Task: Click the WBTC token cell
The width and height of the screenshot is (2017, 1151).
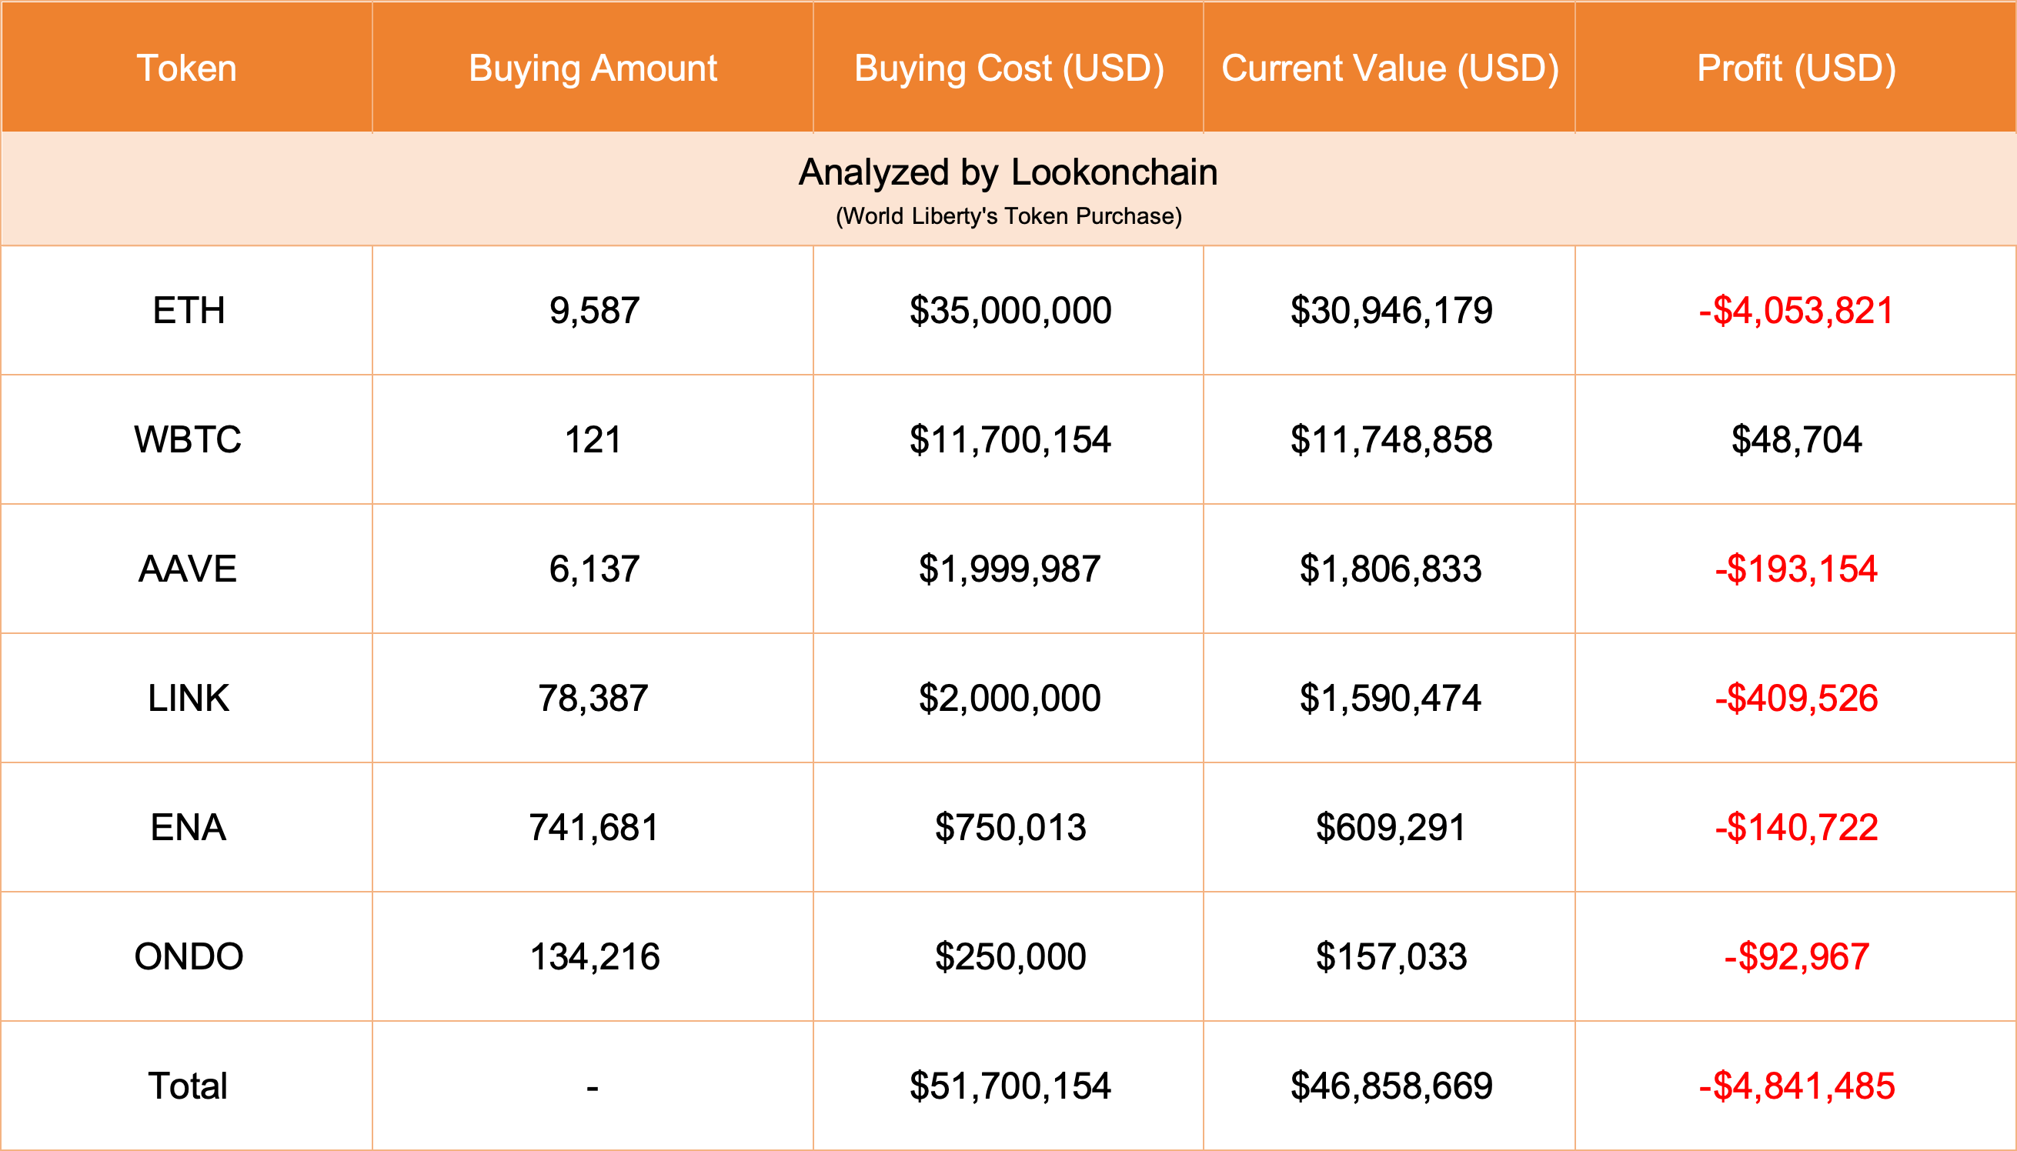Action: 188,439
